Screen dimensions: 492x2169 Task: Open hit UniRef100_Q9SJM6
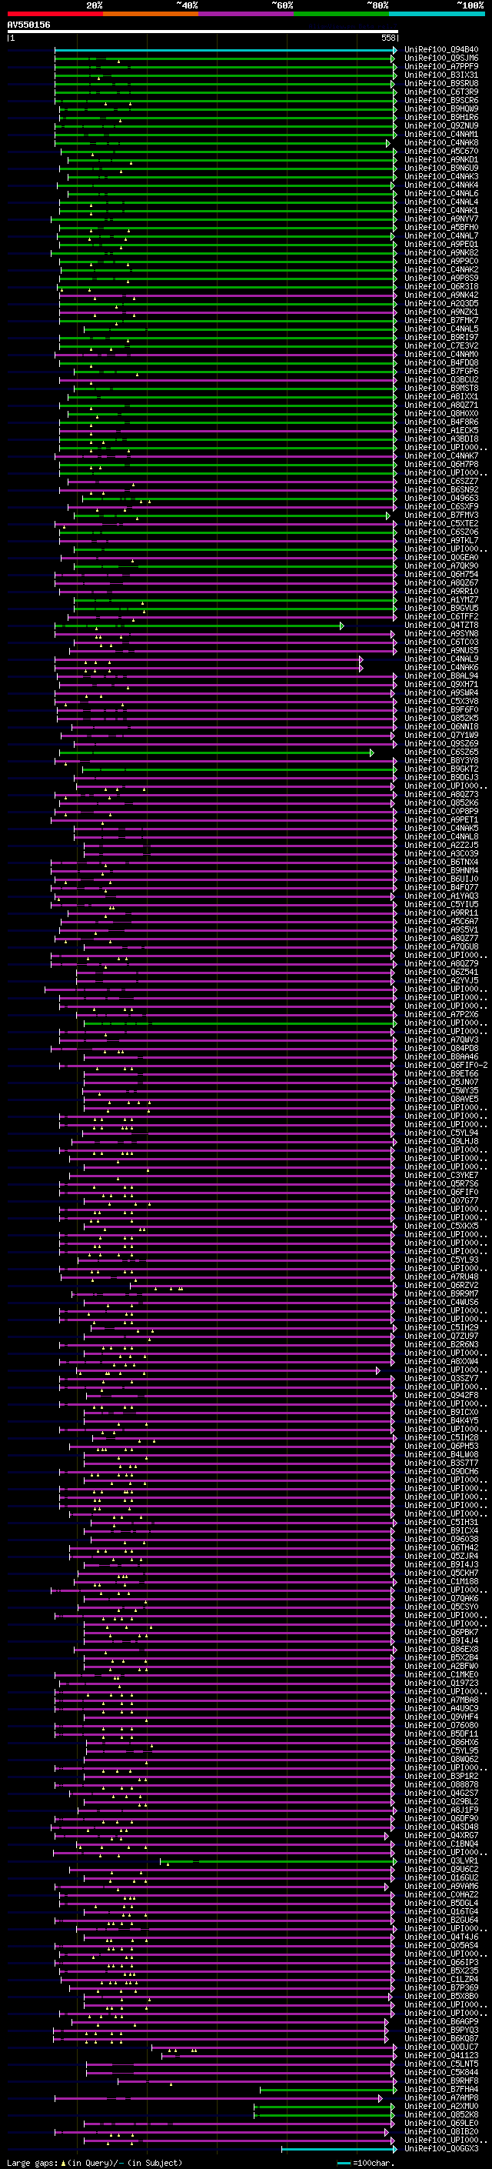441,58
